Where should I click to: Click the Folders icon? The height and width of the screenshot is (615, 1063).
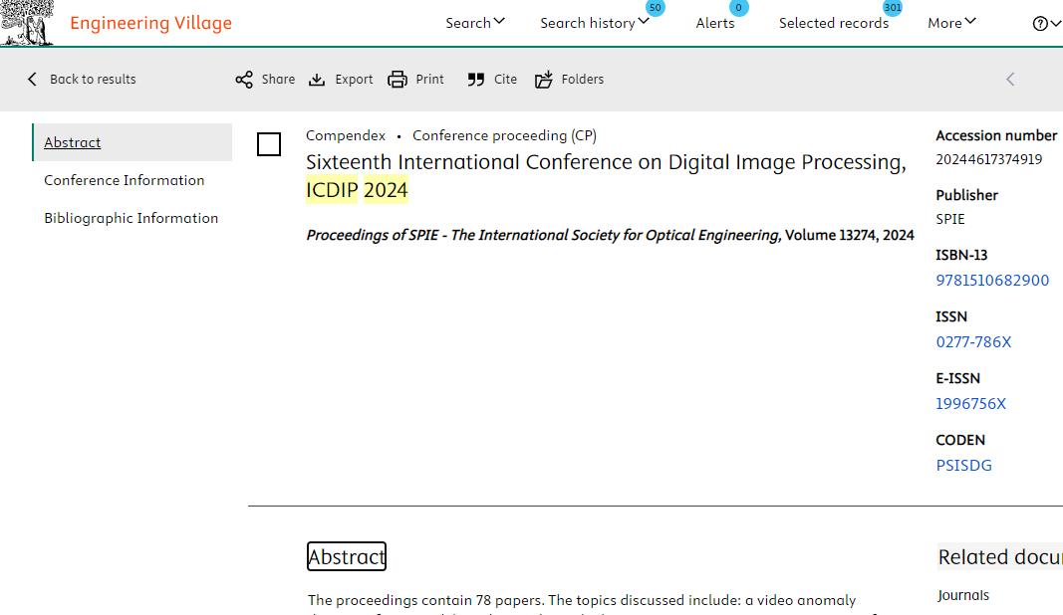pyautogui.click(x=544, y=80)
